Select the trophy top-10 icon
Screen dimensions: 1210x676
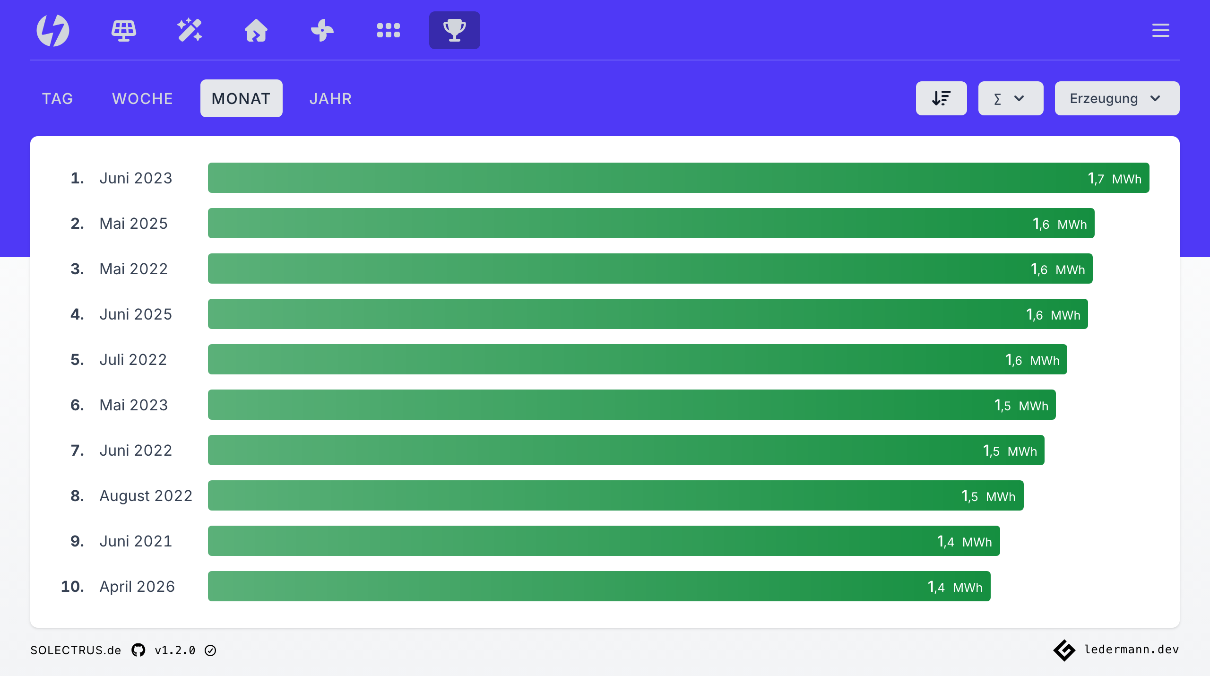(455, 30)
